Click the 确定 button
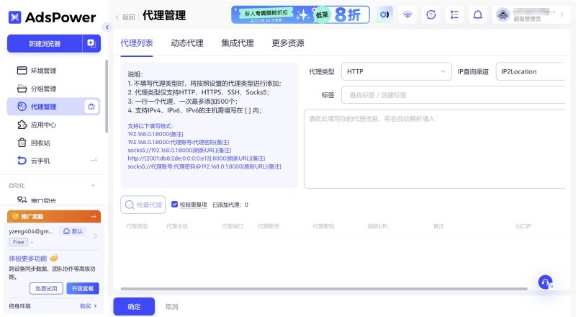The height and width of the screenshot is (317, 576). coord(134,307)
